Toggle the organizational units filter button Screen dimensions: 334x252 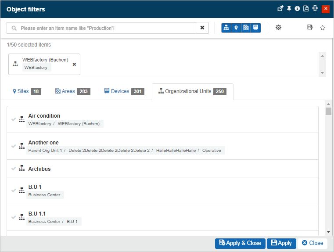click(226, 28)
